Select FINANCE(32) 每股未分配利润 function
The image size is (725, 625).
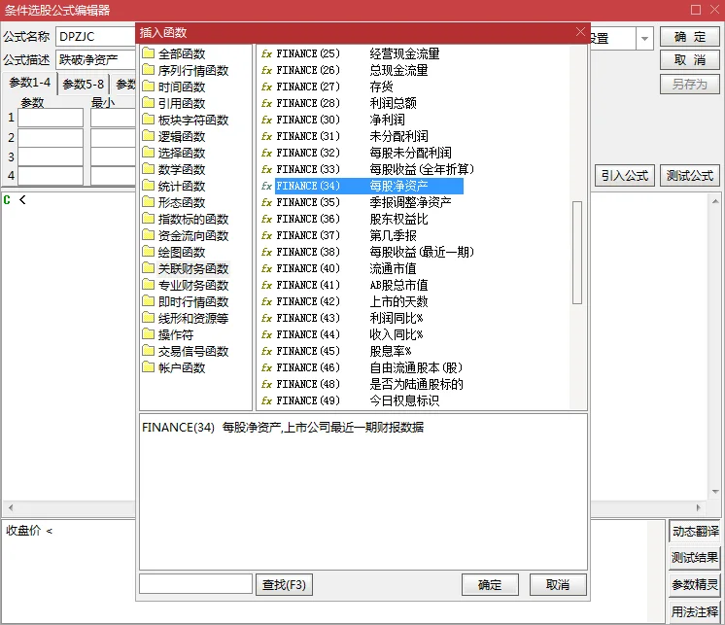click(x=363, y=153)
